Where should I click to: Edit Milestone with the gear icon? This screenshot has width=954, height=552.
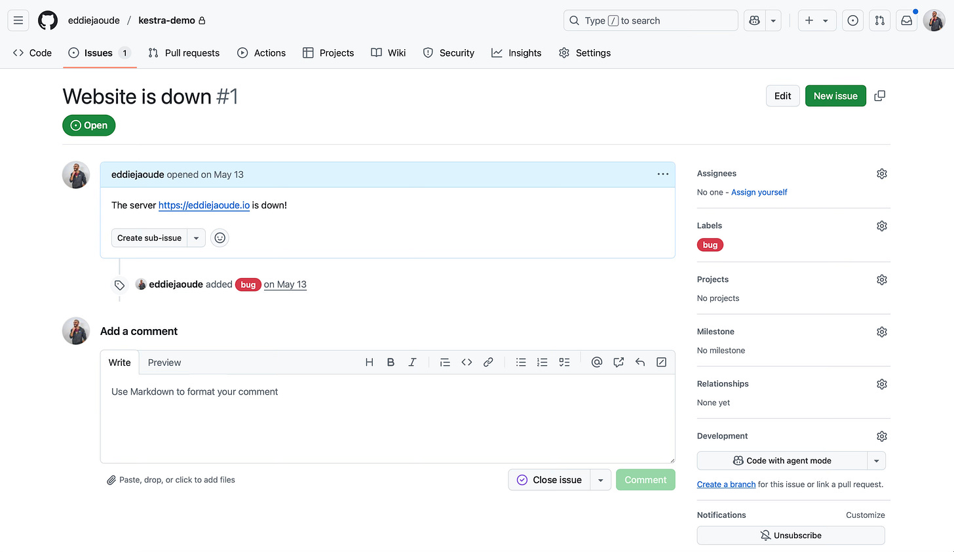point(882,332)
